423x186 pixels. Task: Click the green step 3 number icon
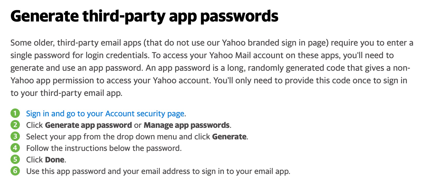15,136
